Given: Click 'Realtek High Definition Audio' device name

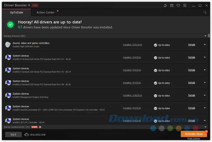Looking at the screenshot, I should coord(26,46).
